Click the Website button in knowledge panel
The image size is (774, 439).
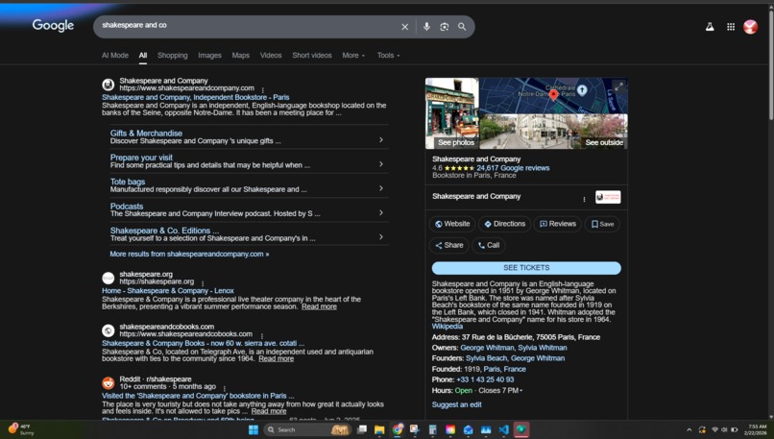tap(452, 224)
